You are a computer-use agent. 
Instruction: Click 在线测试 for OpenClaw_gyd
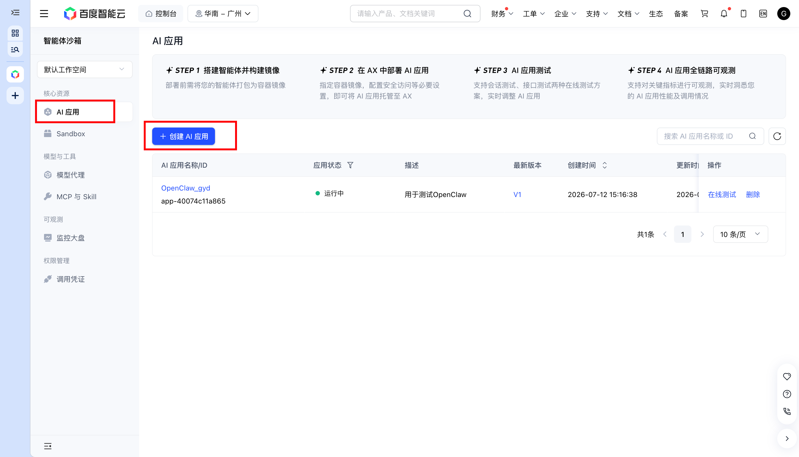tap(722, 194)
